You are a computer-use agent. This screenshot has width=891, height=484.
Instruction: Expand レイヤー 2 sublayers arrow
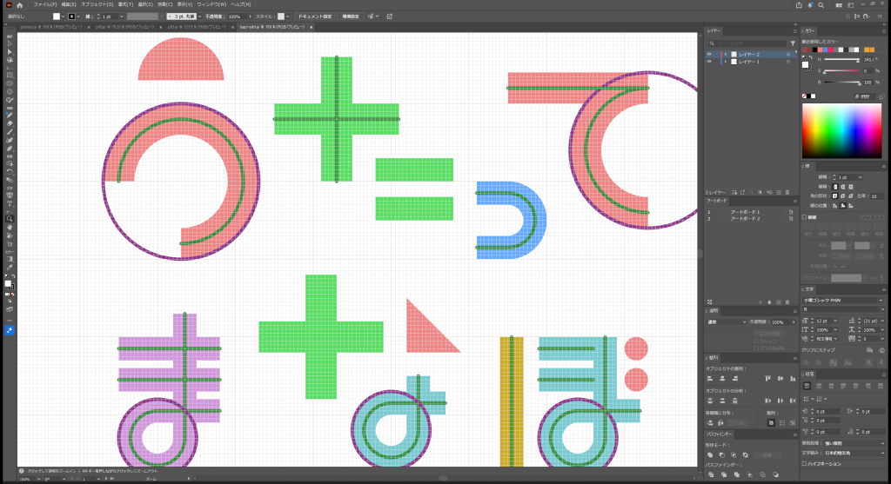coord(725,54)
